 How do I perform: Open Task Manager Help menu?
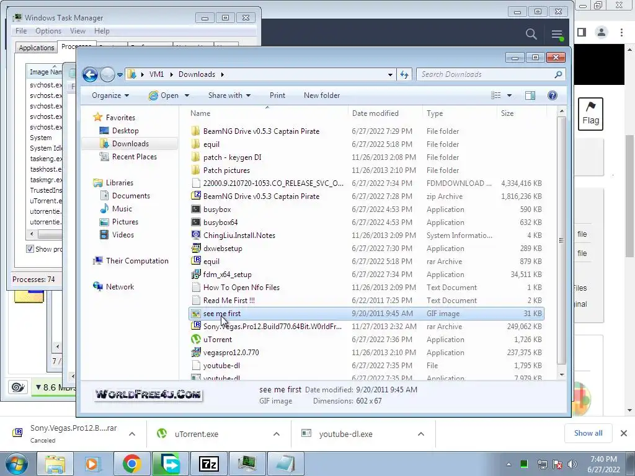point(102,31)
